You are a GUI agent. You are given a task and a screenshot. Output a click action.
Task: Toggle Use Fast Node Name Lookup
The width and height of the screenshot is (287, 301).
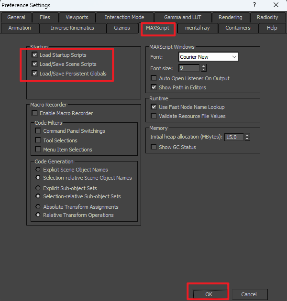click(154, 107)
